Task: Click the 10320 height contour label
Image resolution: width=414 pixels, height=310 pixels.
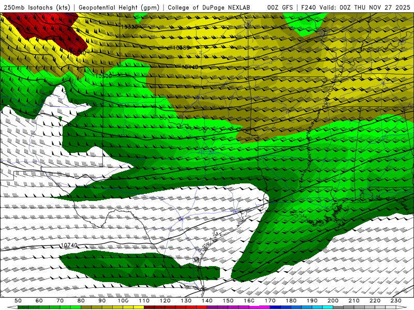Action: 129,27
